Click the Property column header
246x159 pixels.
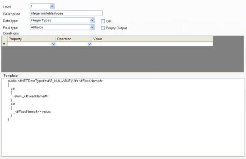(x=32, y=39)
